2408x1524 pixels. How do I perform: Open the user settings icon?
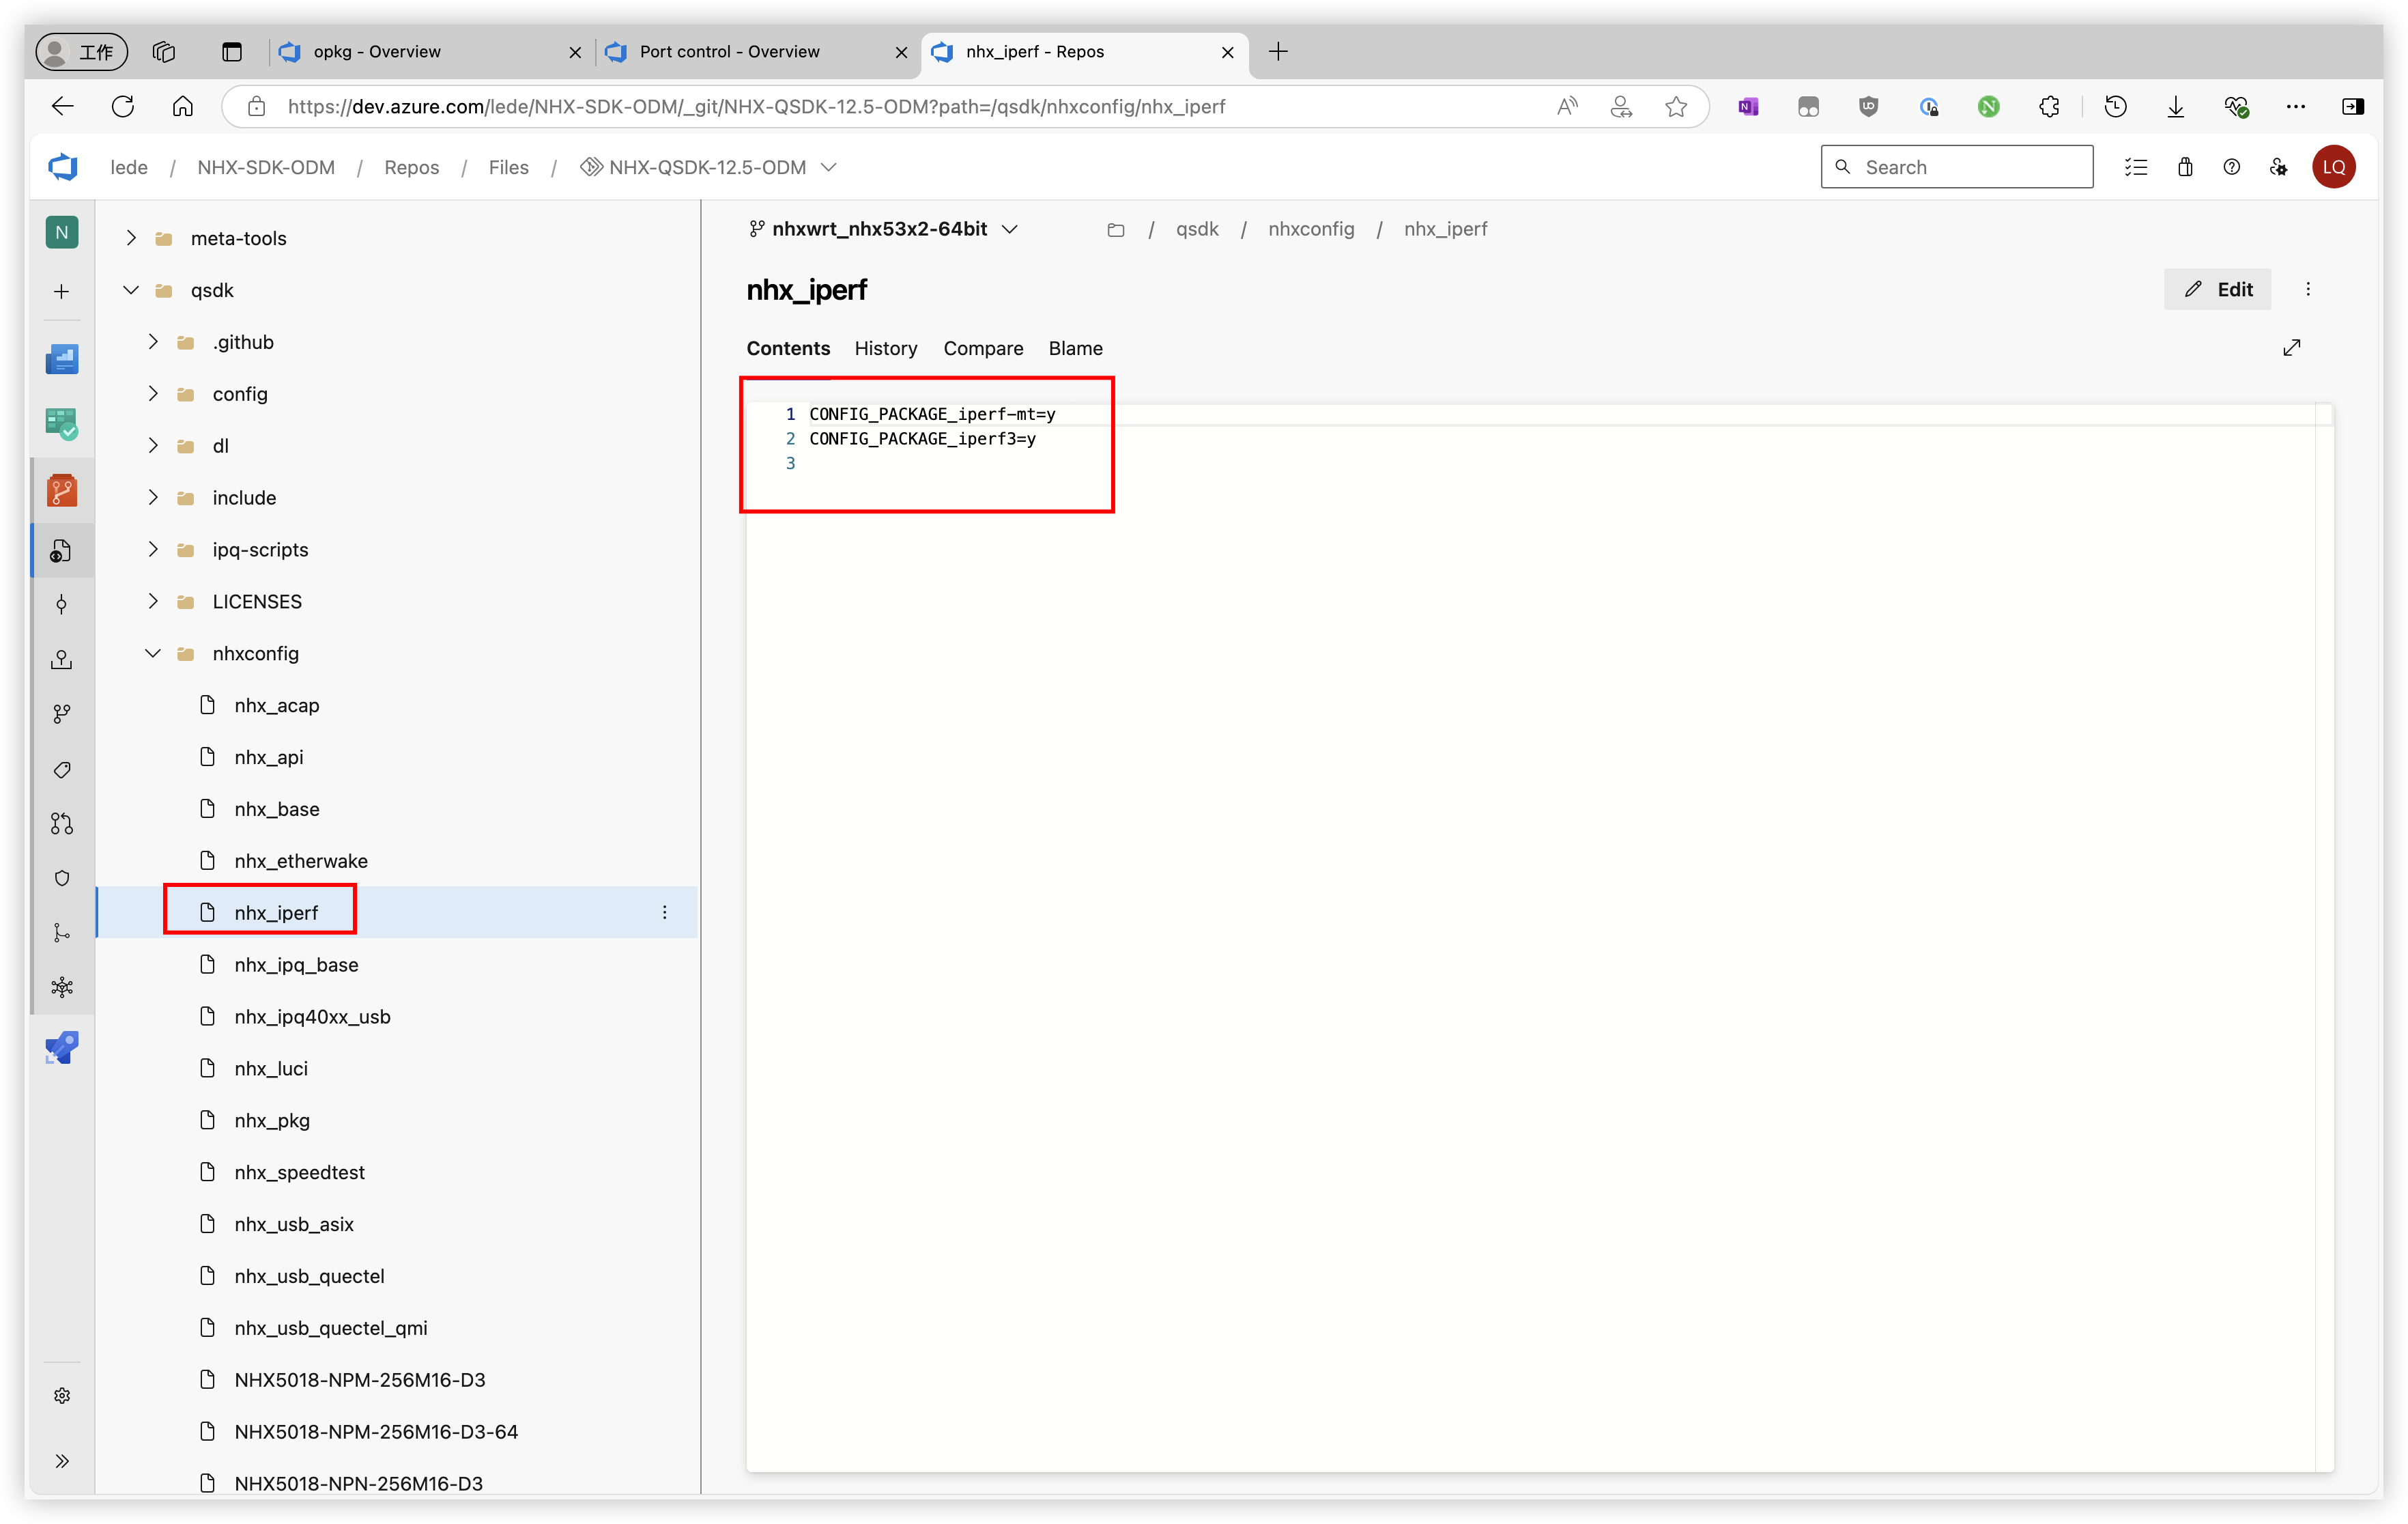2278,167
